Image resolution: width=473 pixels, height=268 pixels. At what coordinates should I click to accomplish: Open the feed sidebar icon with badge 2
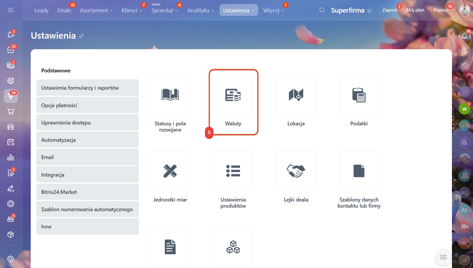pos(11,34)
